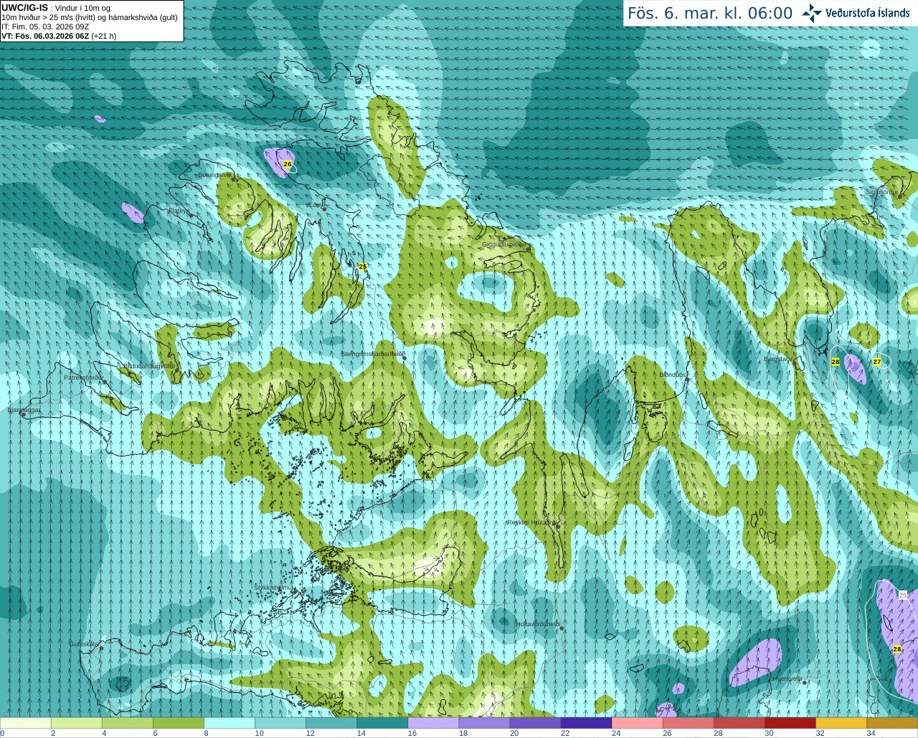Image resolution: width=918 pixels, height=738 pixels.
Task: Click the Veðurstofa Íslands logo
Action: (x=855, y=13)
